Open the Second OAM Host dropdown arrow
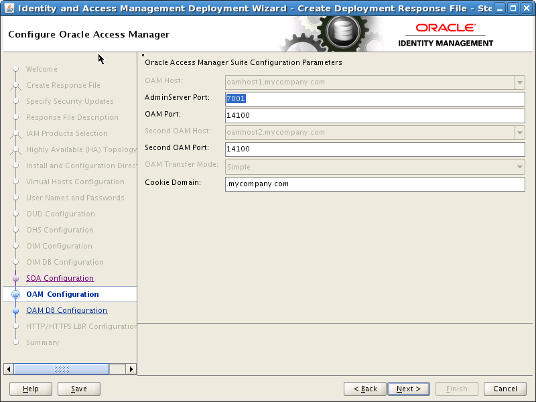 tap(520, 133)
